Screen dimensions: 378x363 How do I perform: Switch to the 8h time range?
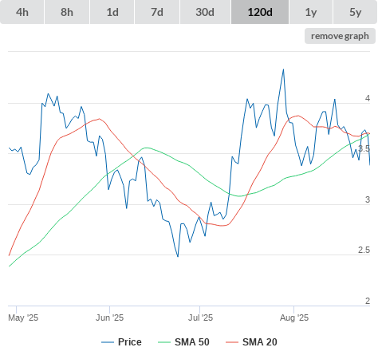pyautogui.click(x=67, y=12)
